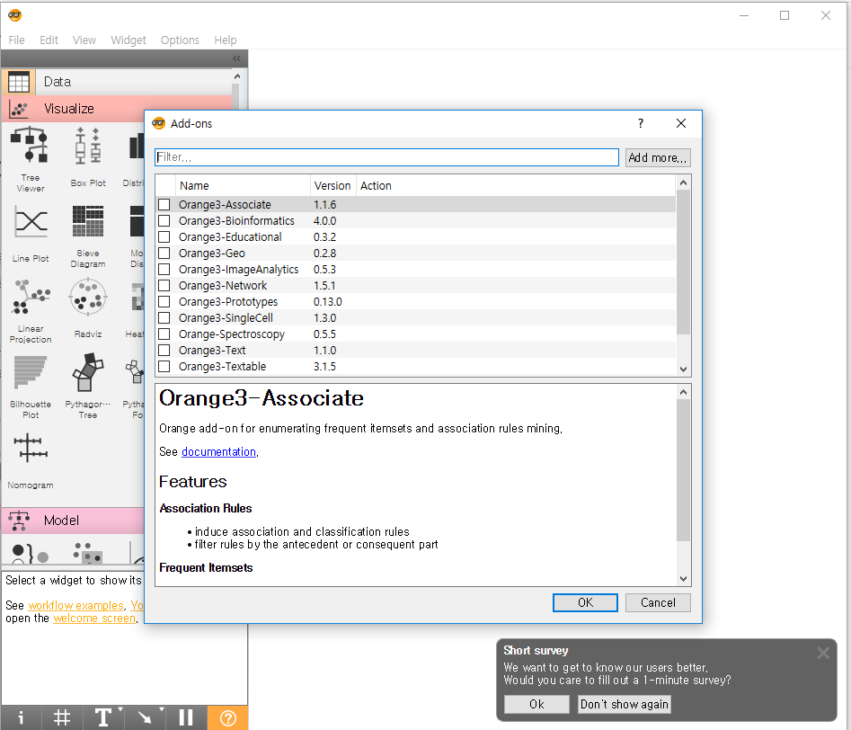Open the welcome screen link
The height and width of the screenshot is (730, 851).
(94, 619)
